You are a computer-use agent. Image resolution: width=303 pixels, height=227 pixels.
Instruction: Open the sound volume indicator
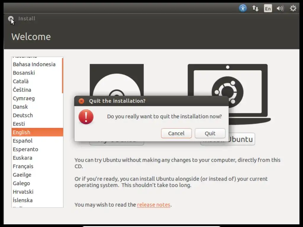[x=280, y=8]
